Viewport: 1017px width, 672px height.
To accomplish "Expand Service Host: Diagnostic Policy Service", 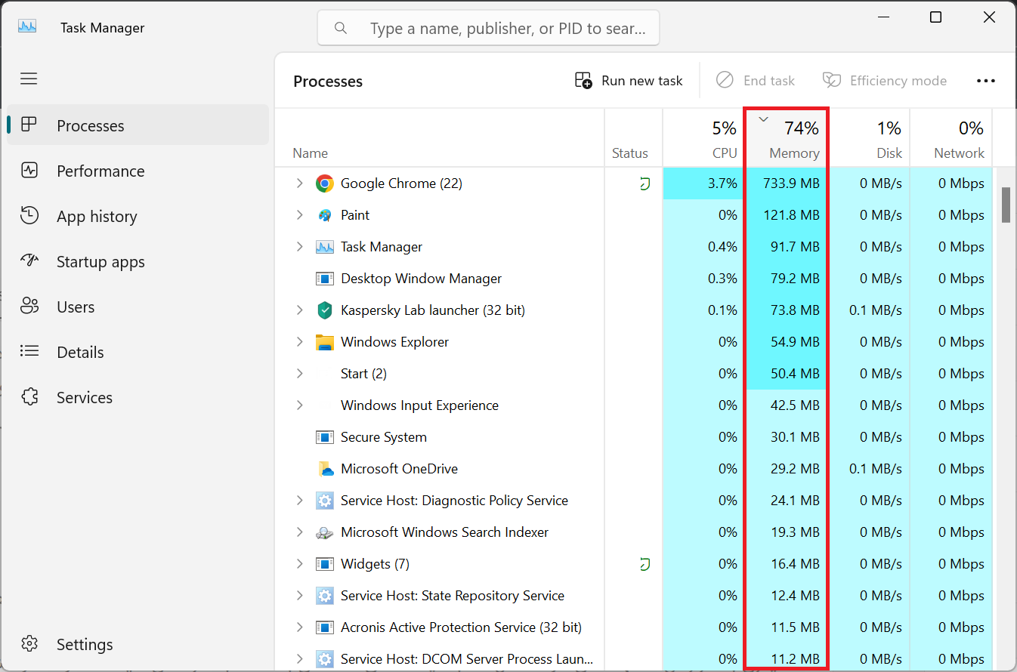I will 299,501.
